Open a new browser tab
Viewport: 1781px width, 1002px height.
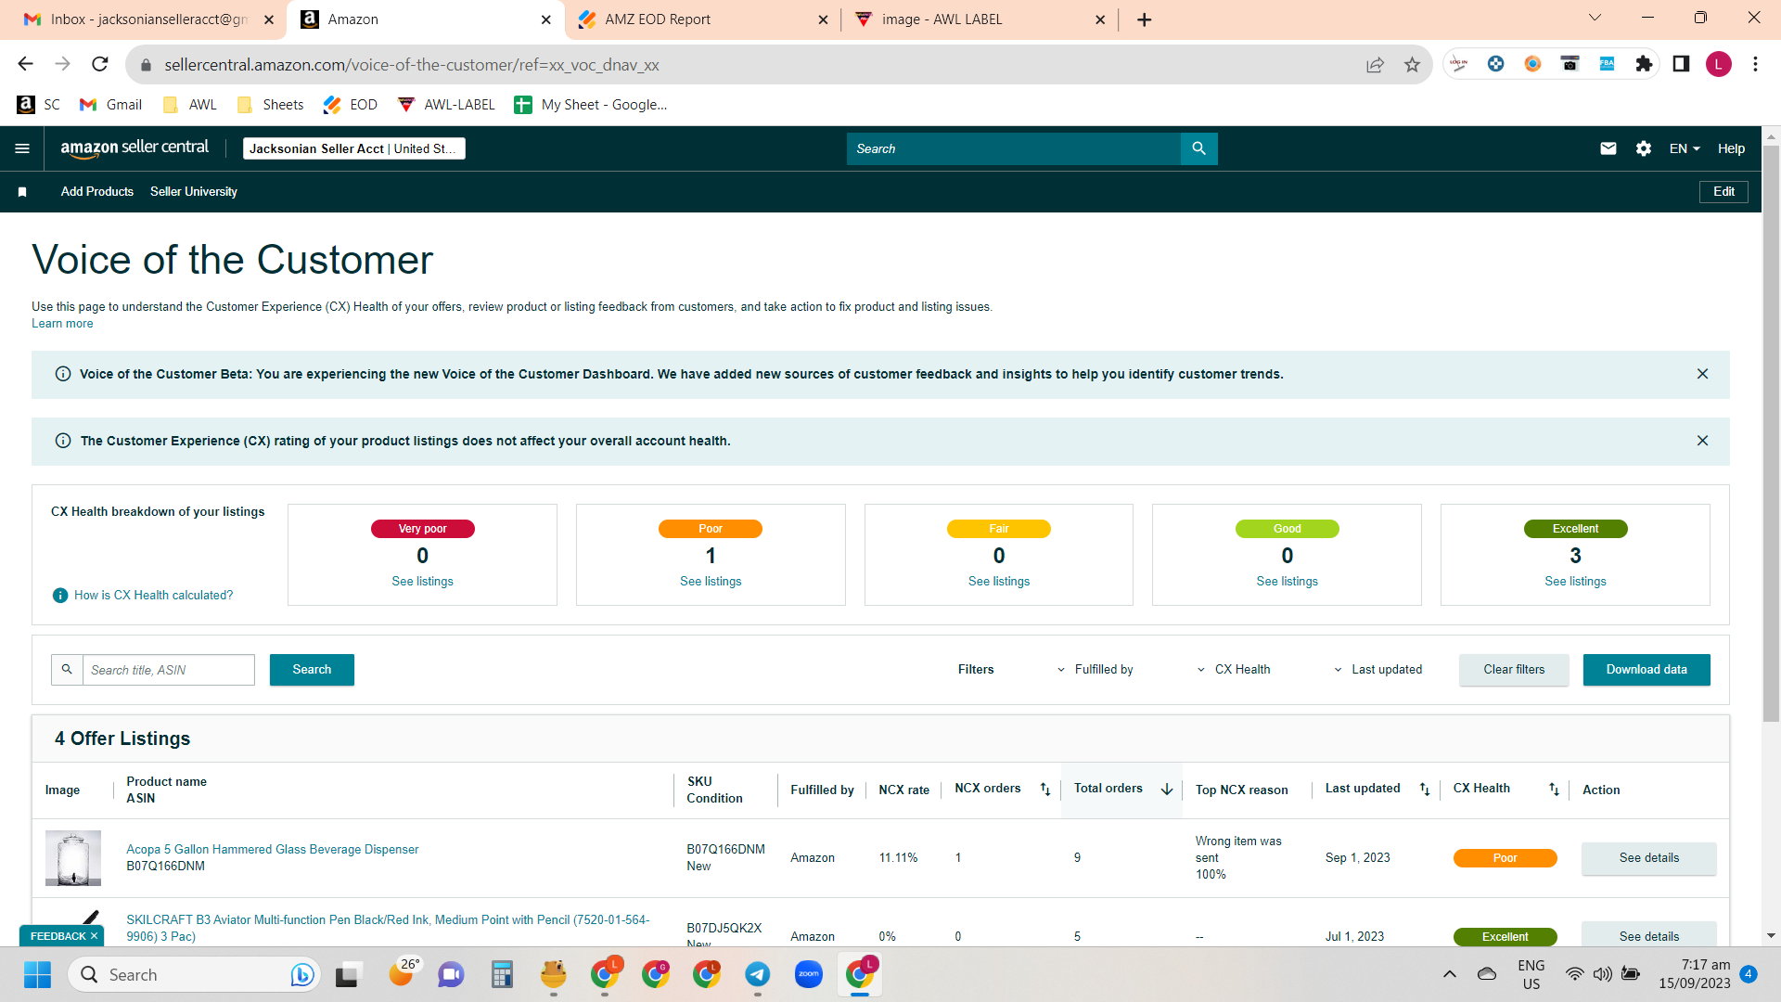point(1145,19)
